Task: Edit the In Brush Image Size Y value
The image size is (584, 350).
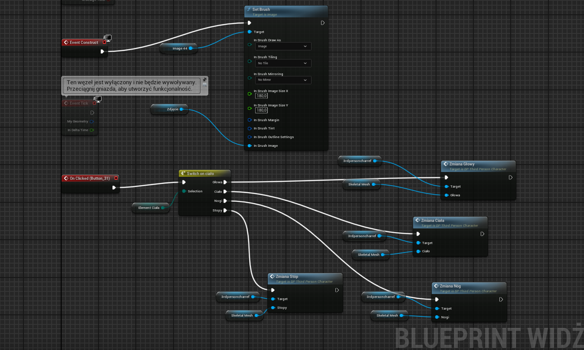Action: click(261, 110)
